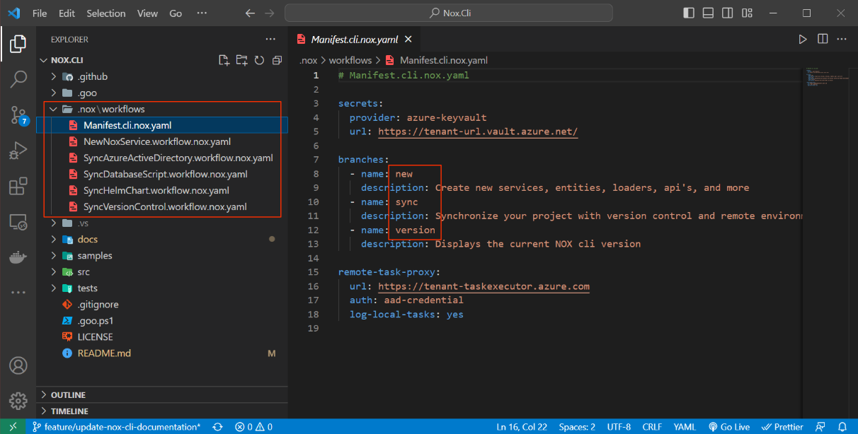This screenshot has width=858, height=434.
Task: Click Prettier in status bar
Action: point(782,427)
